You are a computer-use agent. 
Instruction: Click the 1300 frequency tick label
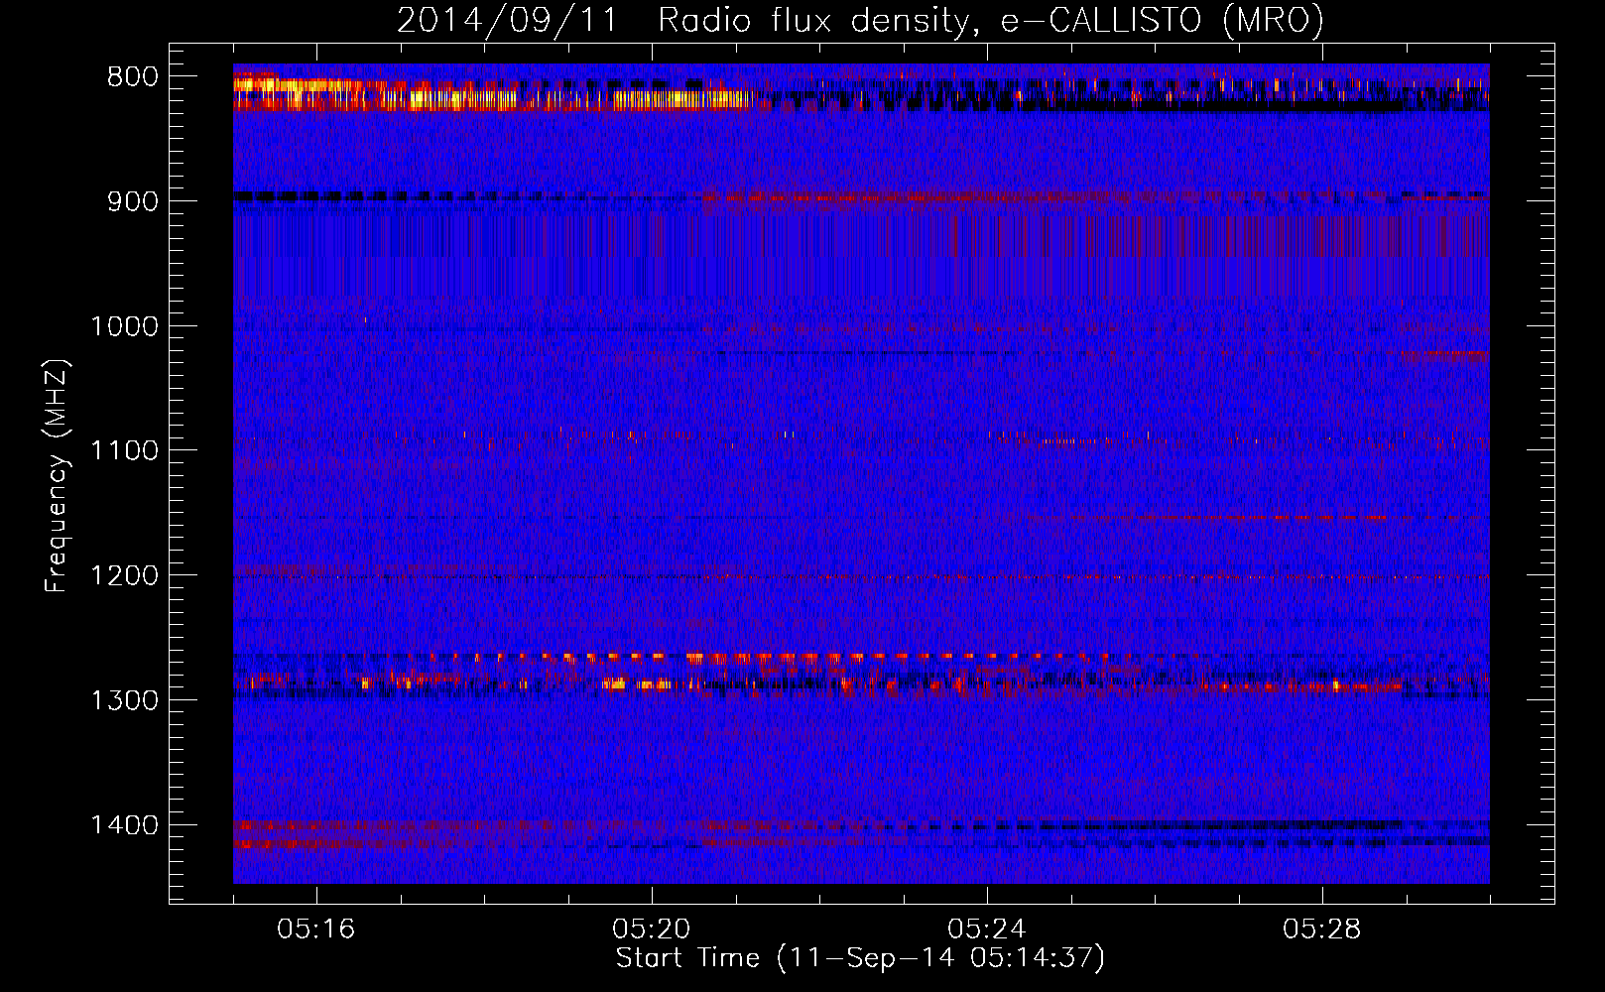point(124,700)
